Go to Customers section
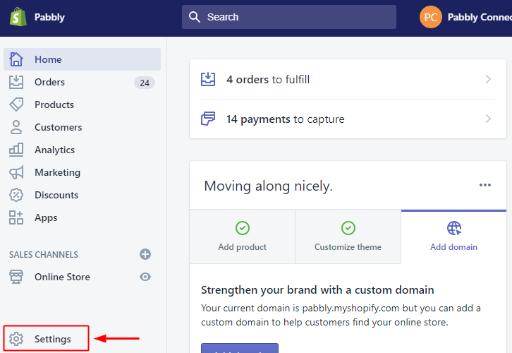 tap(58, 127)
